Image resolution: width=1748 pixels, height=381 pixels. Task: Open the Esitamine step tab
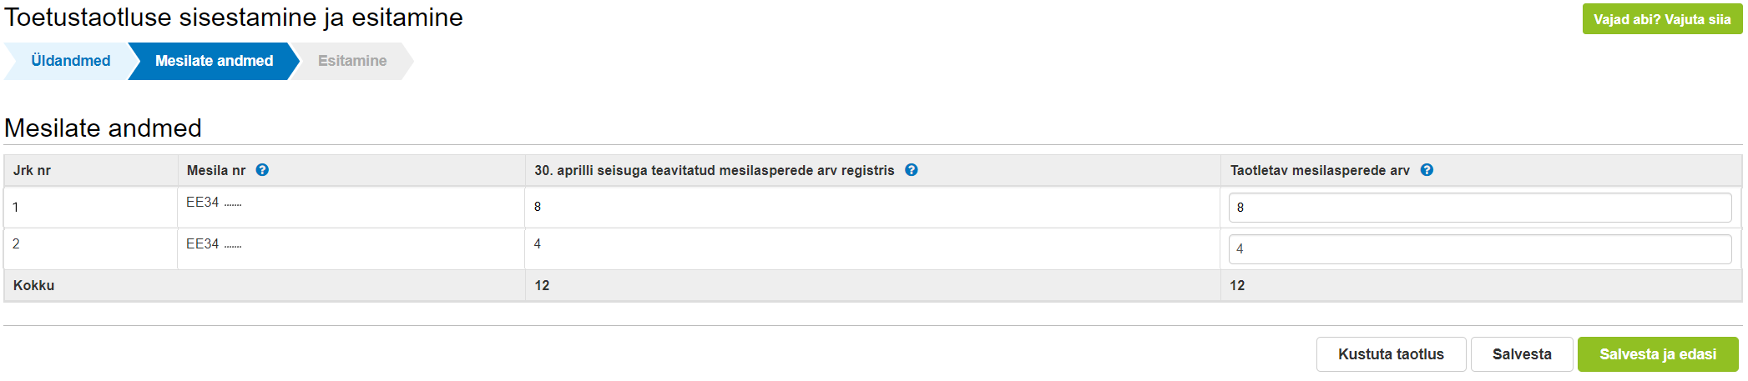352,61
